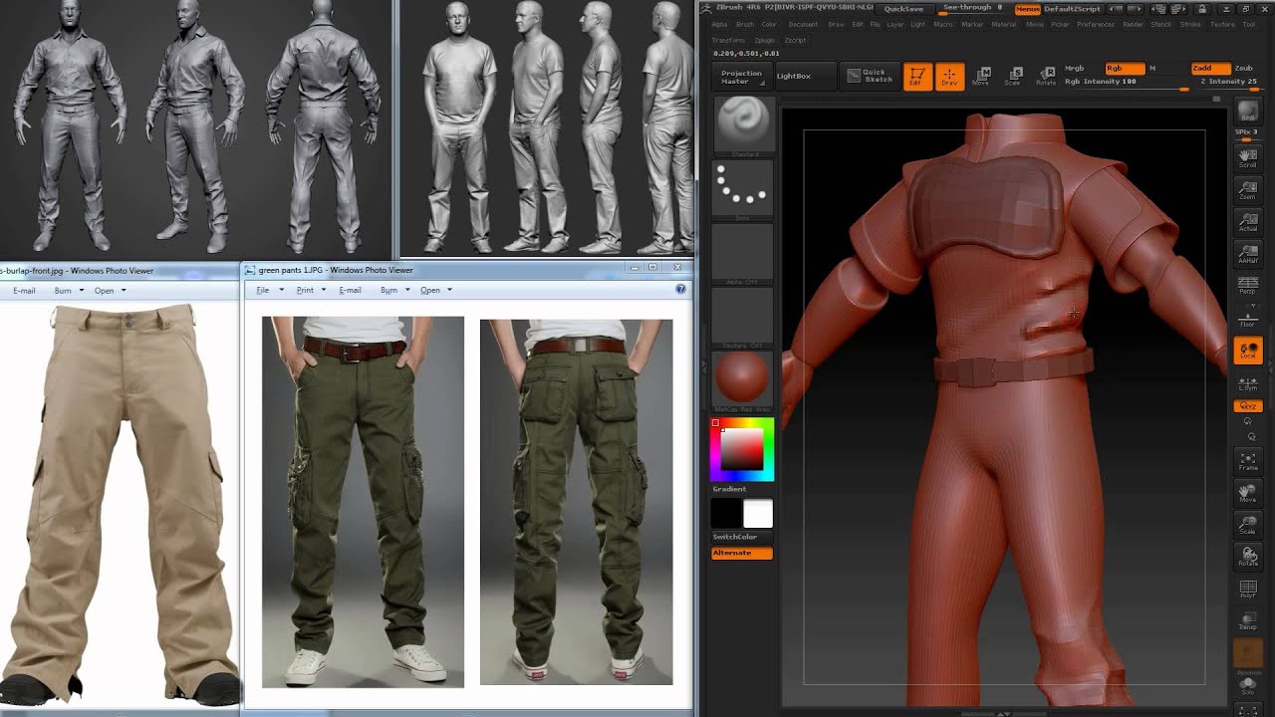The width and height of the screenshot is (1275, 717).
Task: Click the Scale view button in right shelf
Action: click(x=1247, y=524)
